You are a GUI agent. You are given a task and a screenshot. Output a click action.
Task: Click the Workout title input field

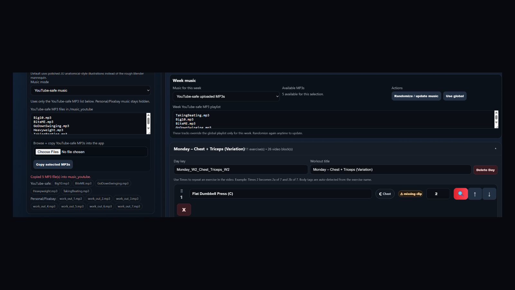click(391, 169)
